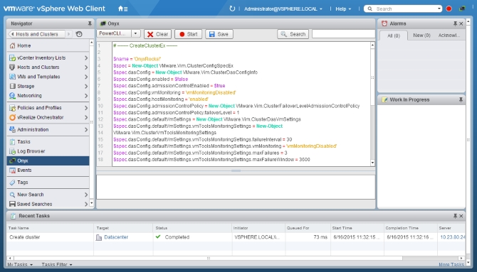This screenshot has width=477, height=272.
Task: Clear the Onyx script output
Action: (x=157, y=34)
